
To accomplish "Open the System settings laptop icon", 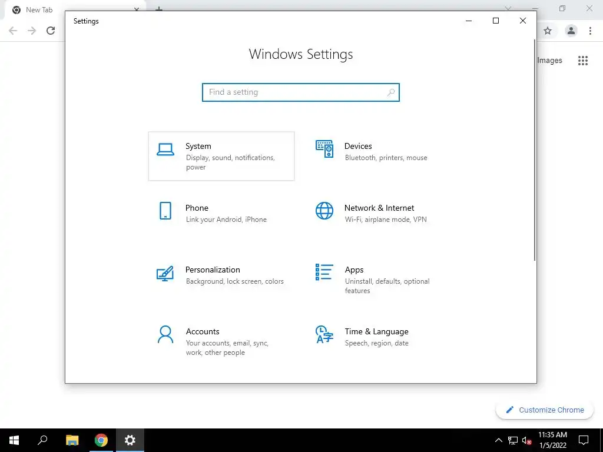I will pos(165,149).
